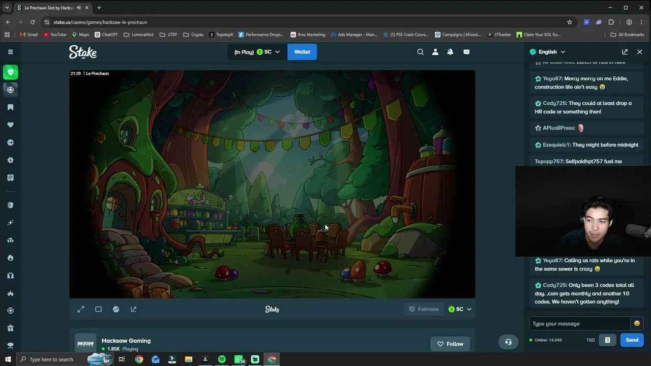Click the chat message input field

tap(579, 323)
